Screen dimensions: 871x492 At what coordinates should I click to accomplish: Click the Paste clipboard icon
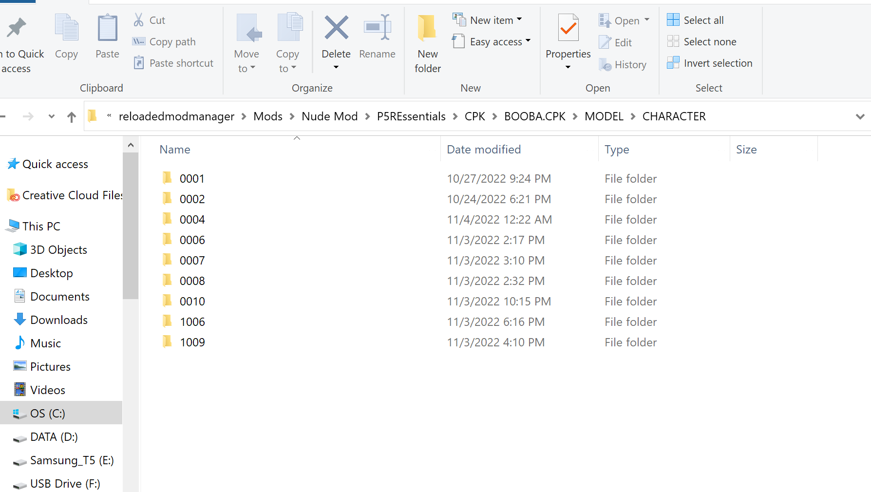[x=107, y=28]
